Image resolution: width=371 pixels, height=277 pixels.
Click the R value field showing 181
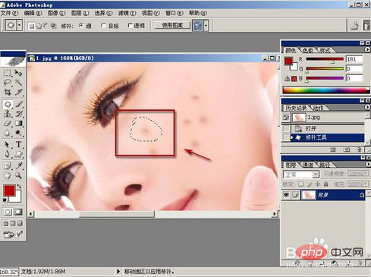[354, 59]
